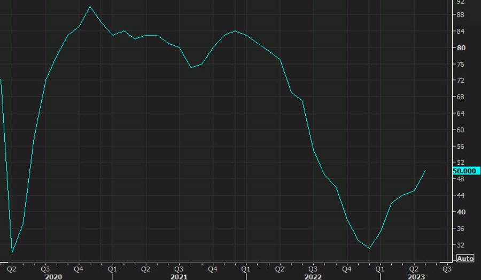Click the first Q2 label on time axis
Screen dimensions: 481x280
coord(12,269)
